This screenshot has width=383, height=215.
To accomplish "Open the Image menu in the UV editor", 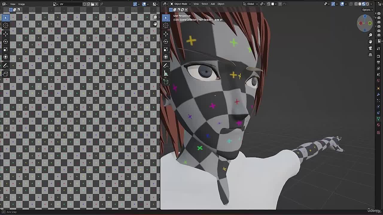I will tap(21, 4).
